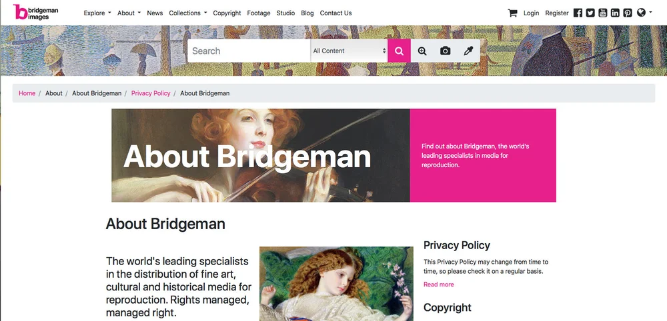Click the LinkedIn icon

click(x=615, y=13)
